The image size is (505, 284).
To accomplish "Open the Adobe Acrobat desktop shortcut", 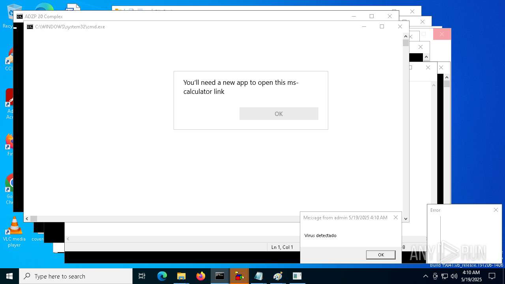I will [x=9, y=103].
